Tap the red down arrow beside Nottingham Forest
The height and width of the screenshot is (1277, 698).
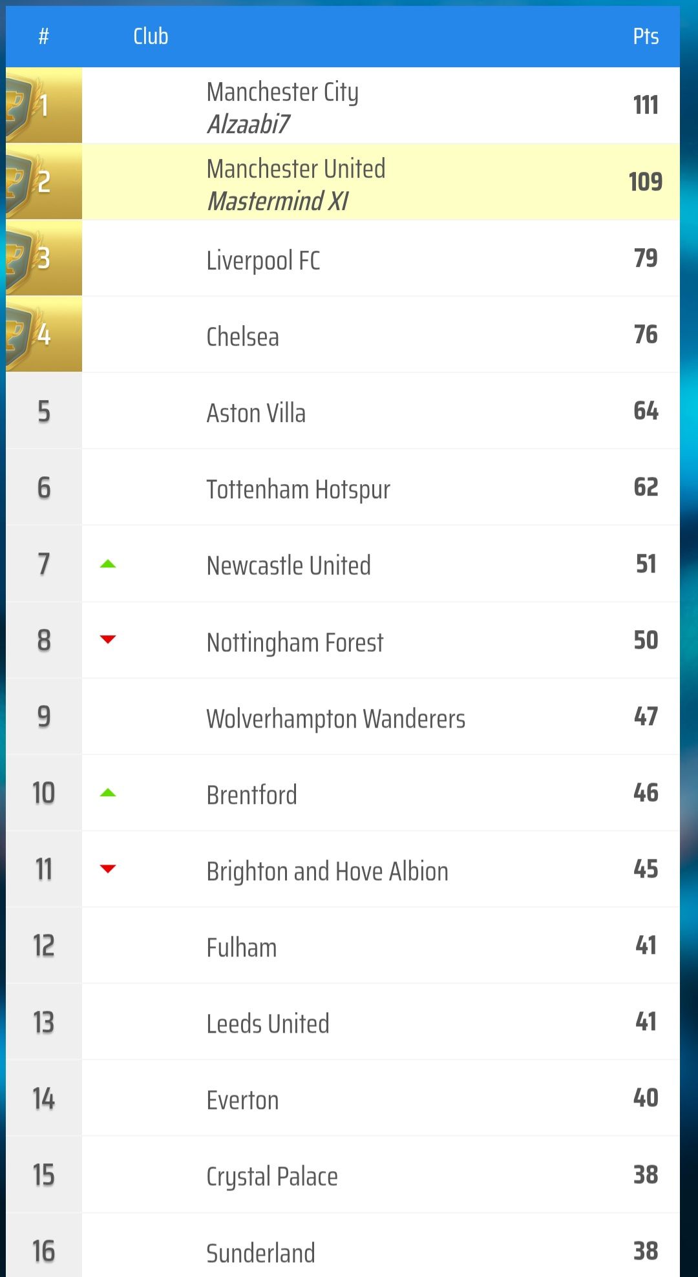pyautogui.click(x=108, y=640)
